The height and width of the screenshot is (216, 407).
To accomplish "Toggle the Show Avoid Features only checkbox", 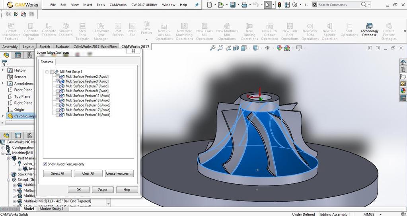I will click(x=45, y=164).
